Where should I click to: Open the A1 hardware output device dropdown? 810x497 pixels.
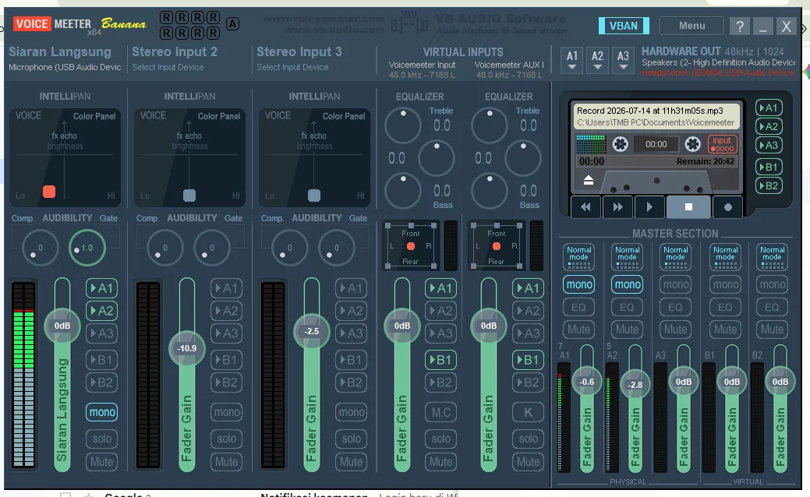click(x=572, y=60)
